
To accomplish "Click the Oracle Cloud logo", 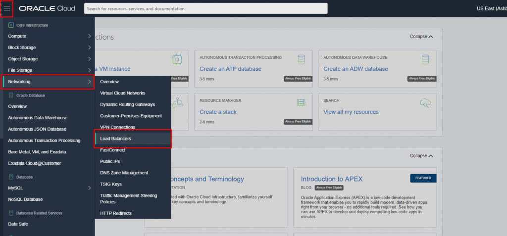I will click(47, 8).
